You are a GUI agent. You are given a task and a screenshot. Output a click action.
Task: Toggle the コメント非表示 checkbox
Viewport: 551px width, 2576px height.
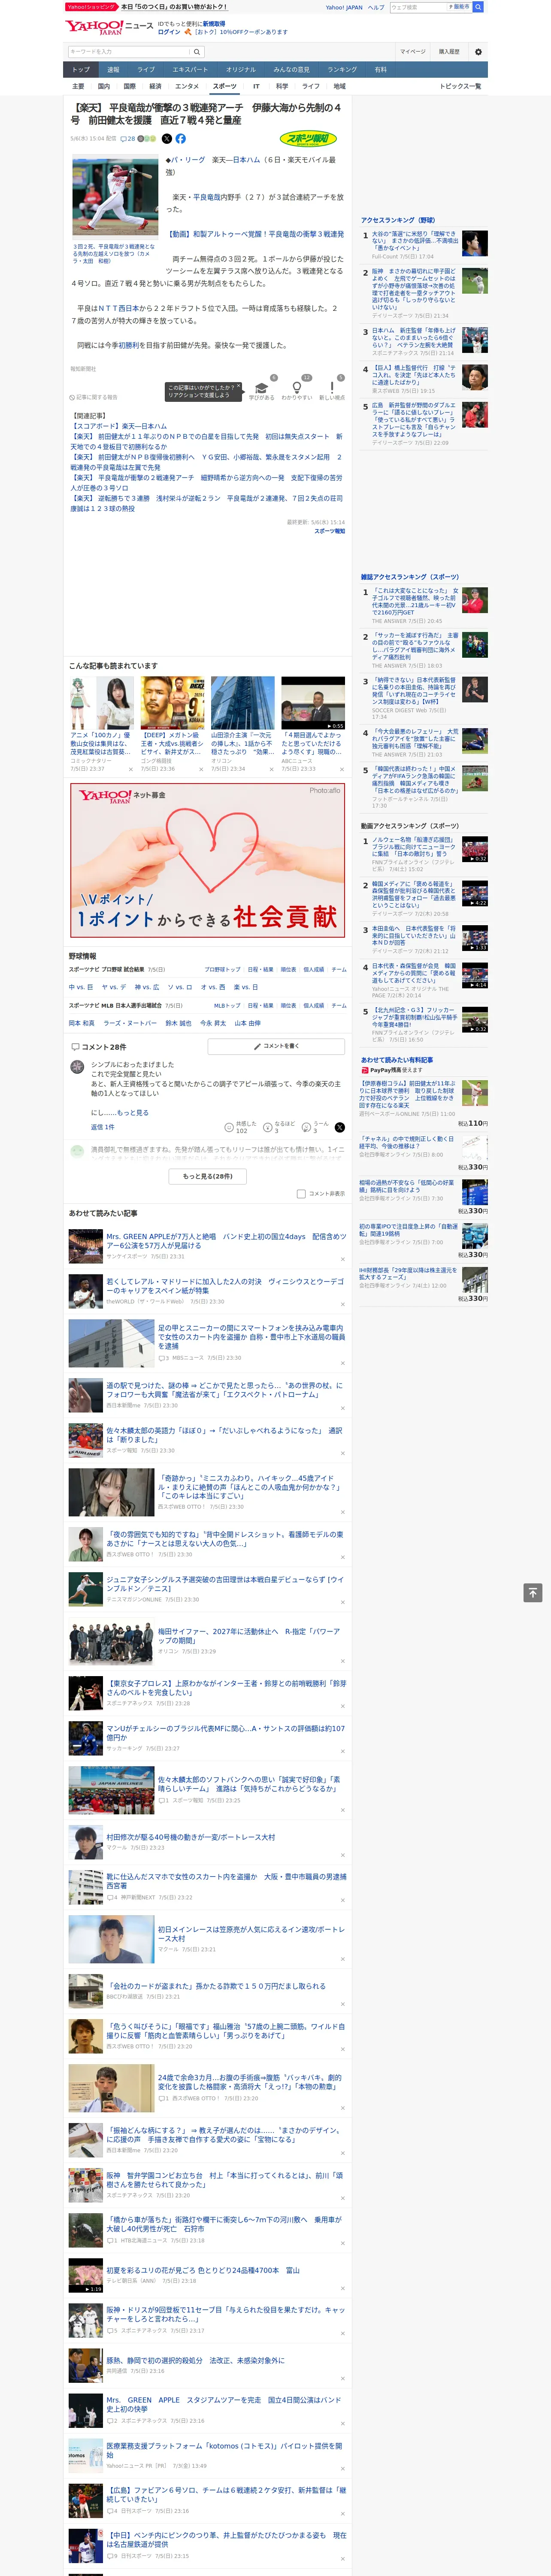(x=301, y=1193)
